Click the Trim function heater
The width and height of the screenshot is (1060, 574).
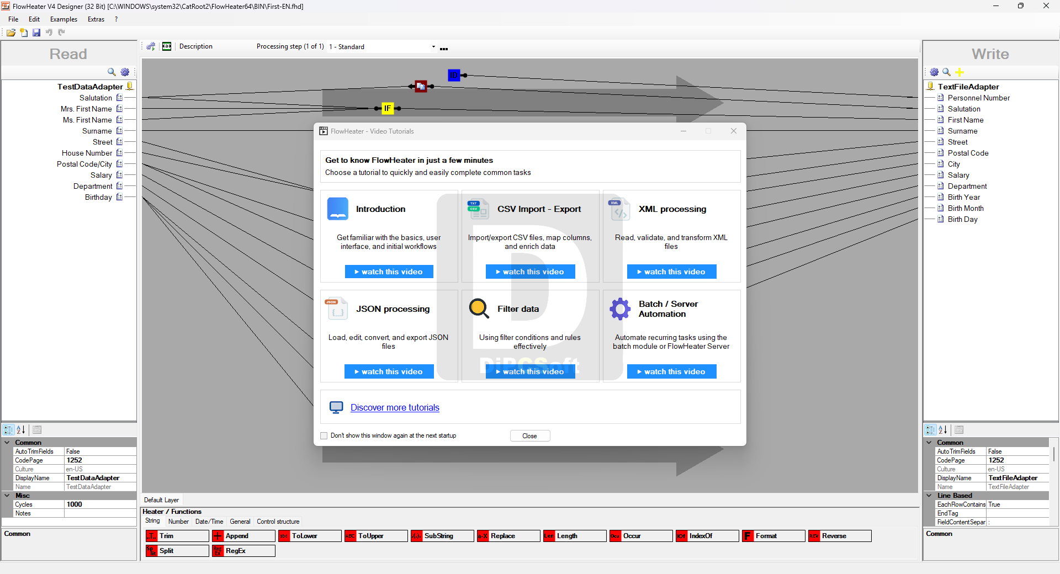tap(177, 536)
